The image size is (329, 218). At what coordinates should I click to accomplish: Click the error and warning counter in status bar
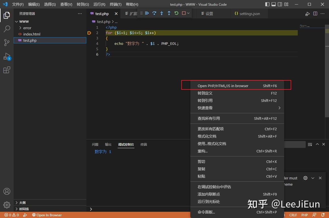[11, 215]
